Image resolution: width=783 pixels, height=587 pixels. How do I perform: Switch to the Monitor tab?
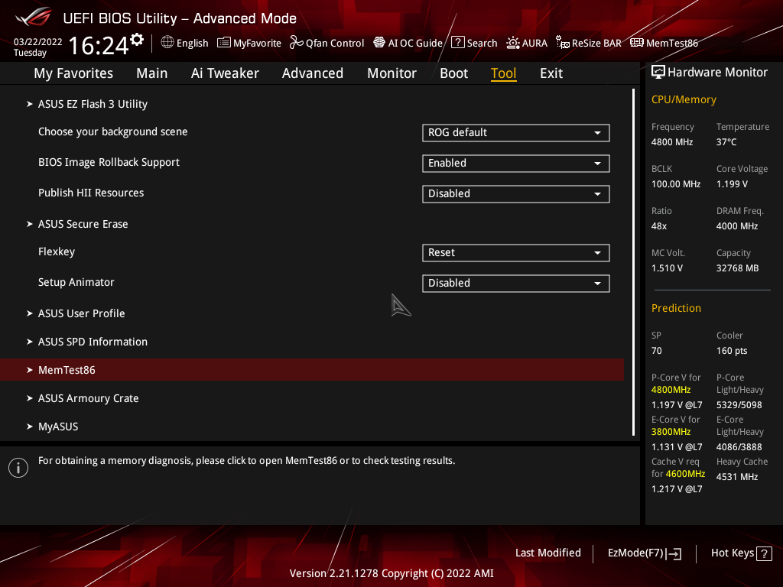(391, 73)
